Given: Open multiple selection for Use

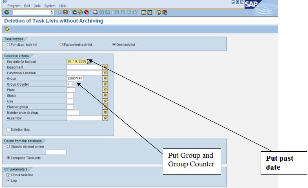Looking at the screenshot, I should coord(105,101).
